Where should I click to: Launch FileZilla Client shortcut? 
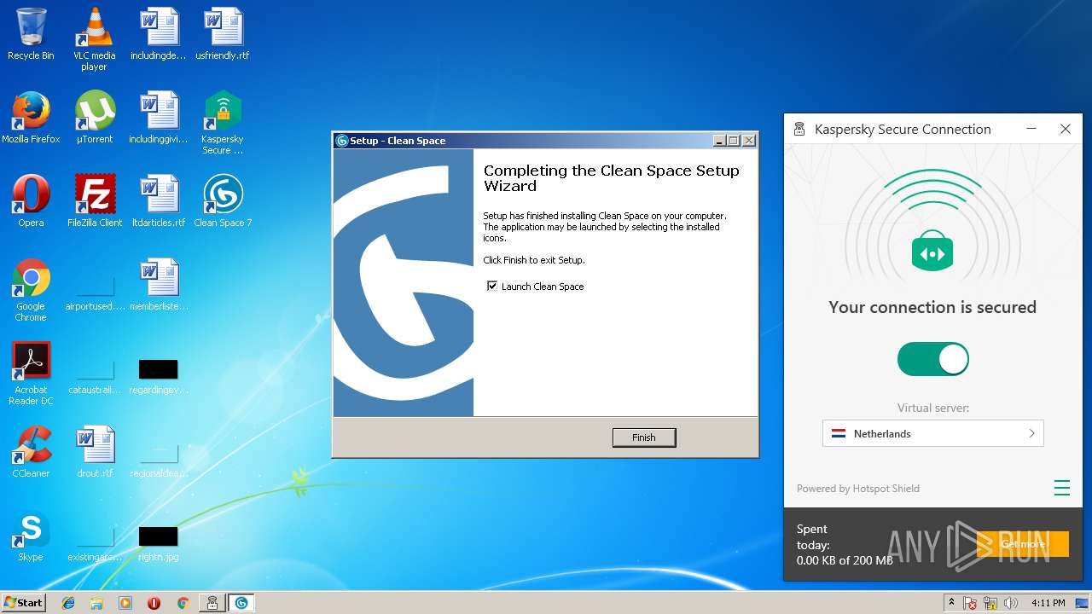pyautogui.click(x=95, y=201)
